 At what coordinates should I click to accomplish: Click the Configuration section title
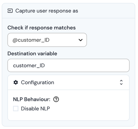(x=38, y=82)
